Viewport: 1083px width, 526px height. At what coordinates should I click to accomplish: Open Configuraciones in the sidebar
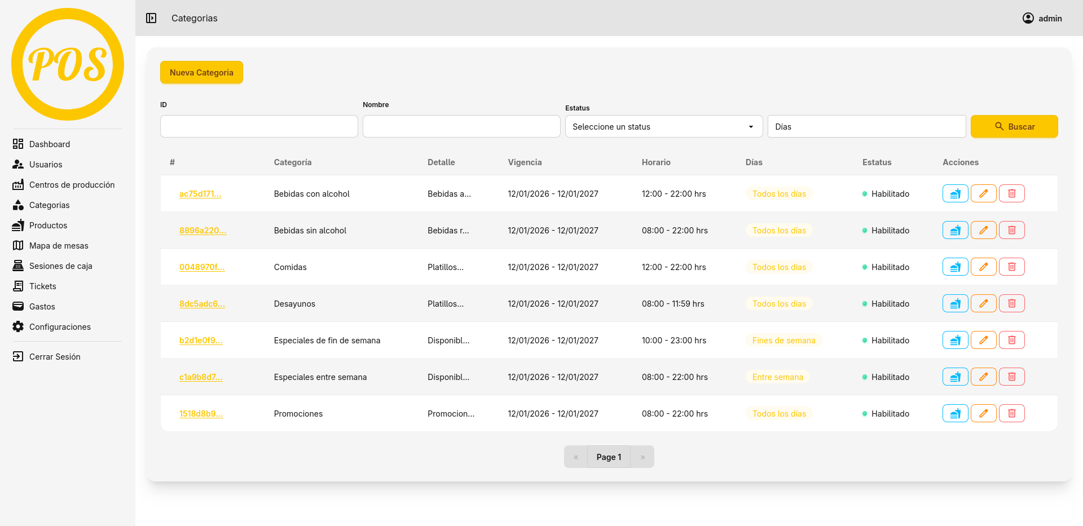click(x=60, y=327)
